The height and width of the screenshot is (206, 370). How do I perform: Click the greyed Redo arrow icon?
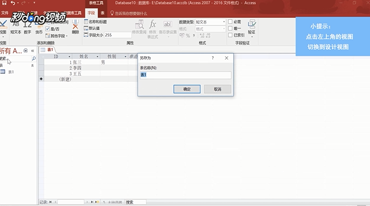click(x=23, y=3)
